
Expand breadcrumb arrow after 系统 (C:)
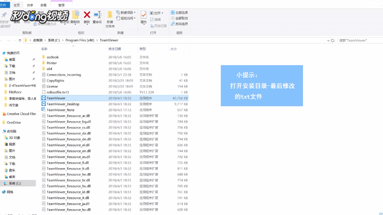click(x=63, y=40)
